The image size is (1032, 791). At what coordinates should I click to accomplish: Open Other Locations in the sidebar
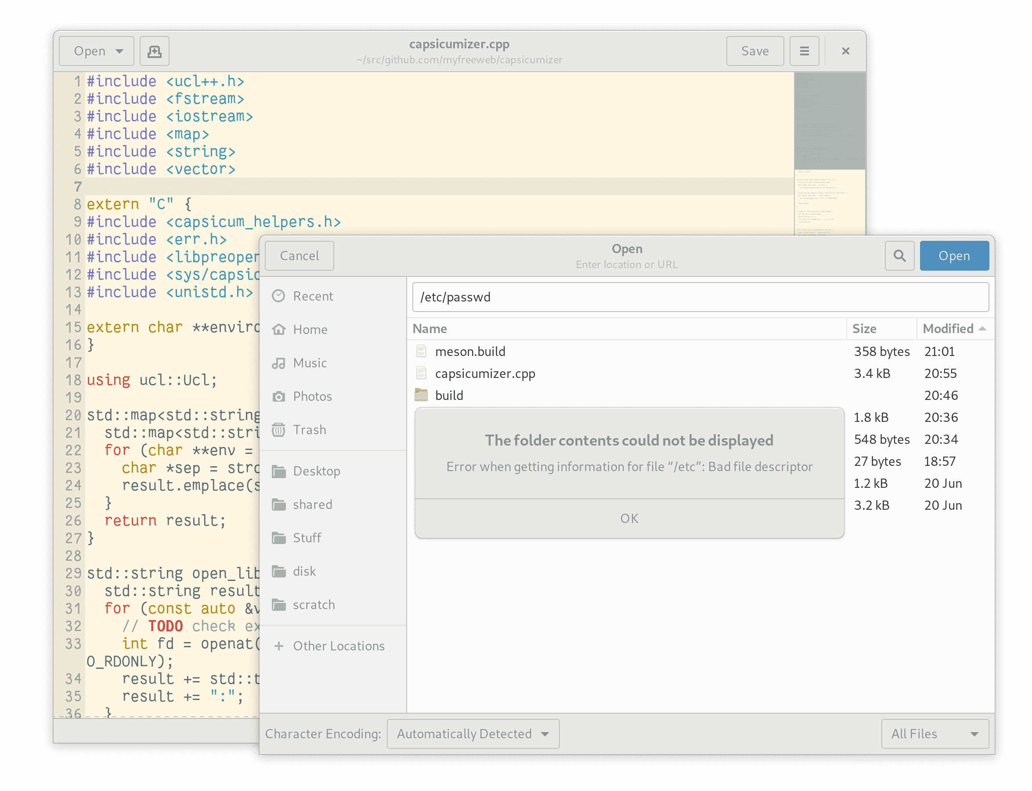coord(333,646)
